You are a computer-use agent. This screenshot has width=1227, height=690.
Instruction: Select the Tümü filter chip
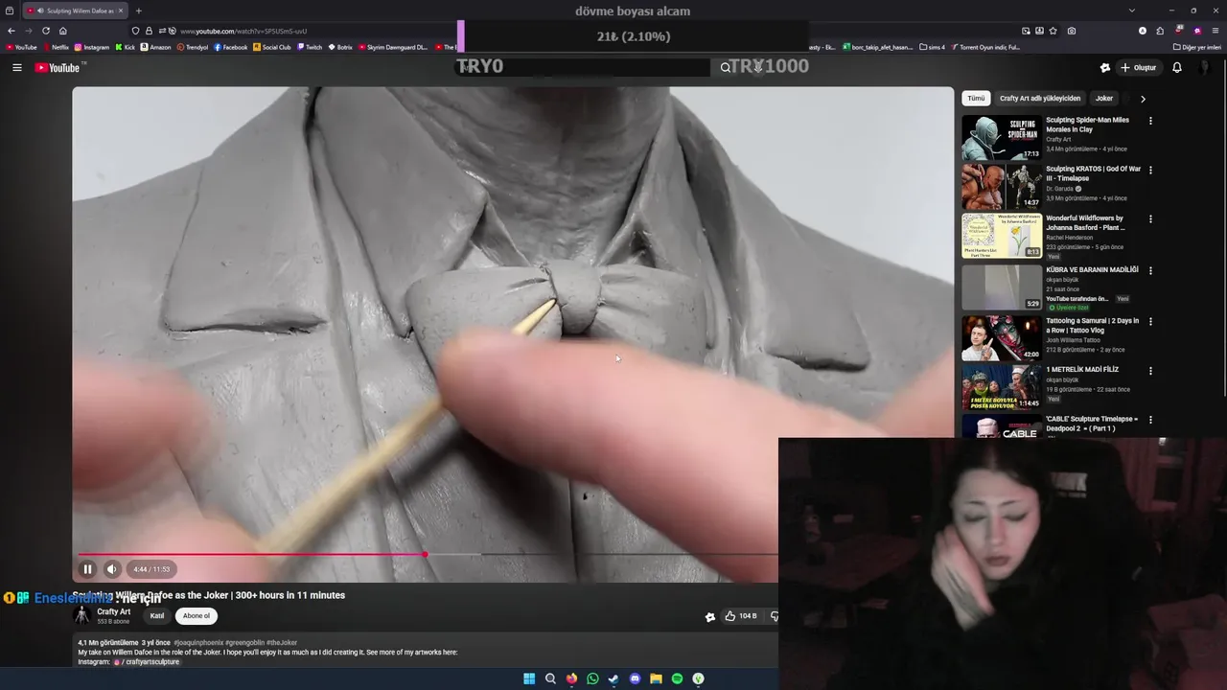point(976,98)
